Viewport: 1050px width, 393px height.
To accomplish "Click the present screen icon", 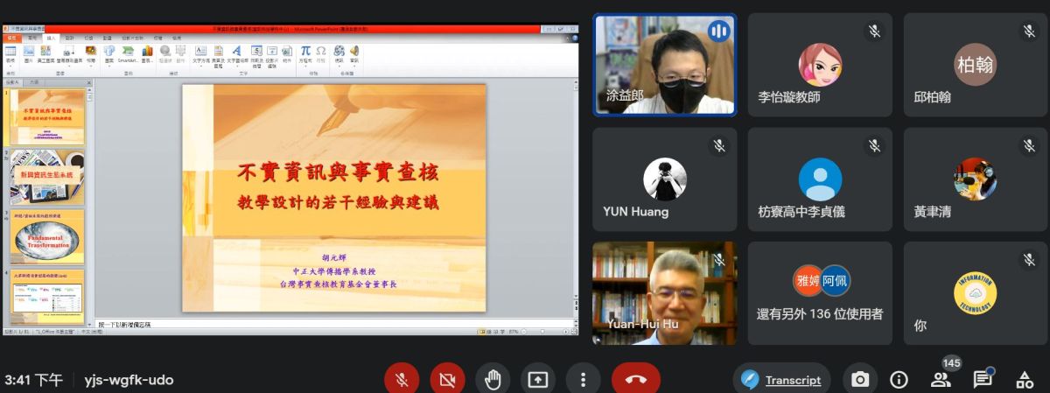I will coord(538,379).
